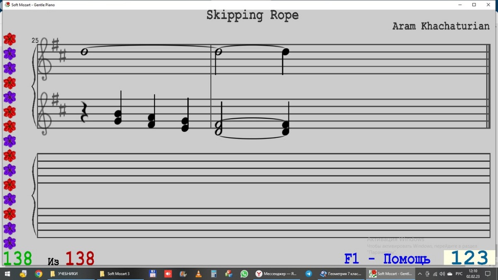498x280 pixels.
Task: Open the Windows Start menu
Action: (7, 274)
